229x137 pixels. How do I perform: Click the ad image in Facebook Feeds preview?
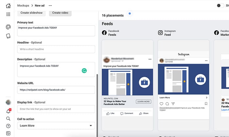tap(128, 82)
